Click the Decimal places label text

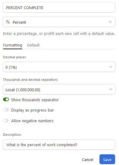[14, 57]
